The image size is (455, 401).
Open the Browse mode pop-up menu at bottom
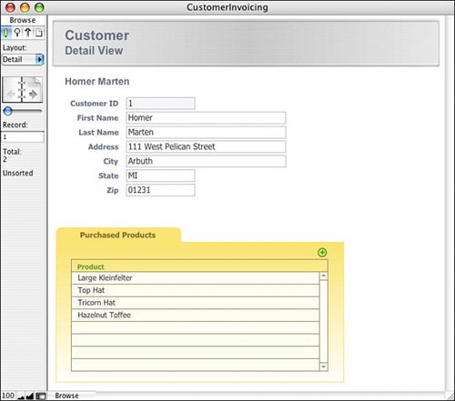coord(72,396)
